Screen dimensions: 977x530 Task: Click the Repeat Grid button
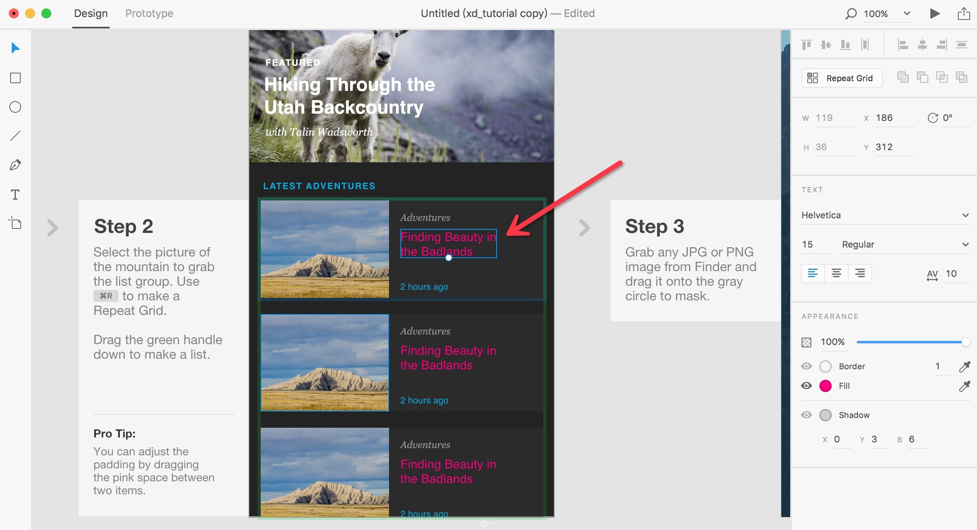842,78
